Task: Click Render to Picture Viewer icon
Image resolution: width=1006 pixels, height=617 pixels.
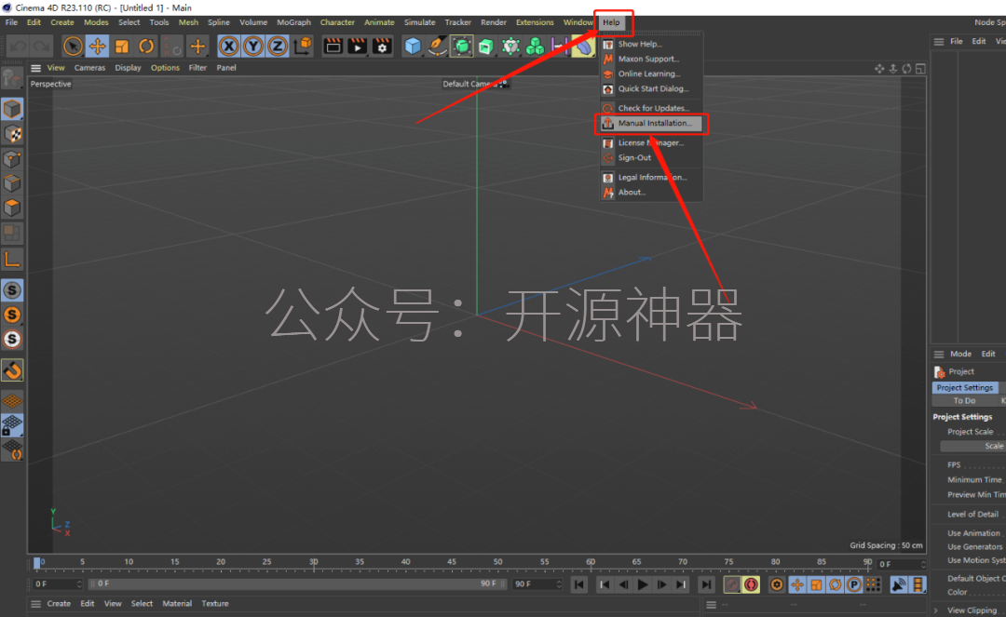Action: (358, 47)
